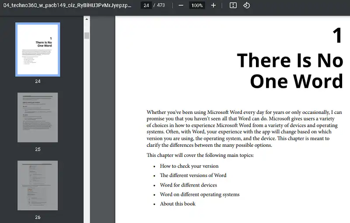The width and height of the screenshot is (350, 223).
Task: Click the zoom out minus button
Action: click(181, 5)
